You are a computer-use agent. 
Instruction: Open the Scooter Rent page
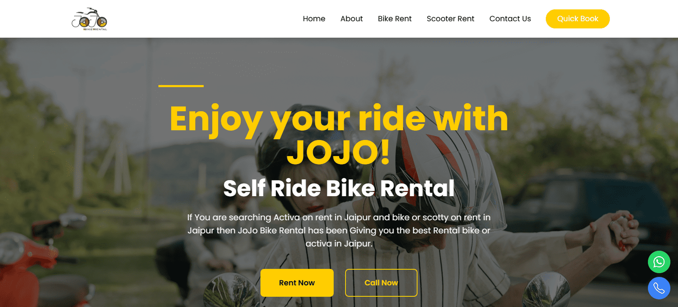point(450,19)
